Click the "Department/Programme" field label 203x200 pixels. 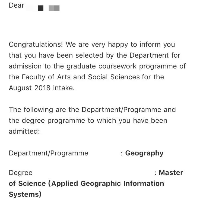click(x=48, y=153)
